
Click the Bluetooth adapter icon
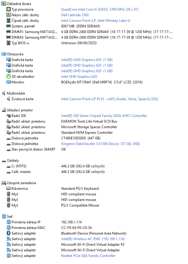click(9, 233)
